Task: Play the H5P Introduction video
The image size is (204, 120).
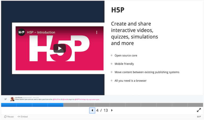Action: pos(59,48)
